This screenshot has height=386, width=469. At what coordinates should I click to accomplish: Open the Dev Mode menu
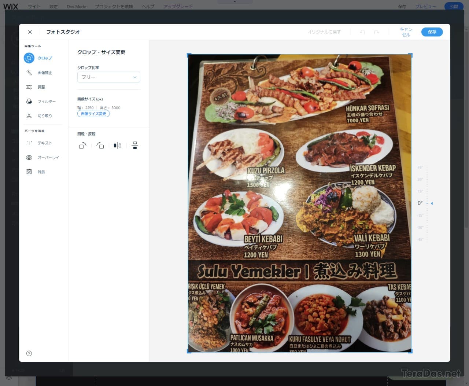coord(76,6)
